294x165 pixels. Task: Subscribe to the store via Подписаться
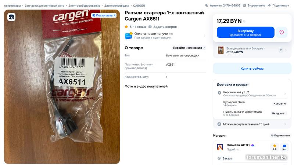pyautogui.click(x=280, y=135)
